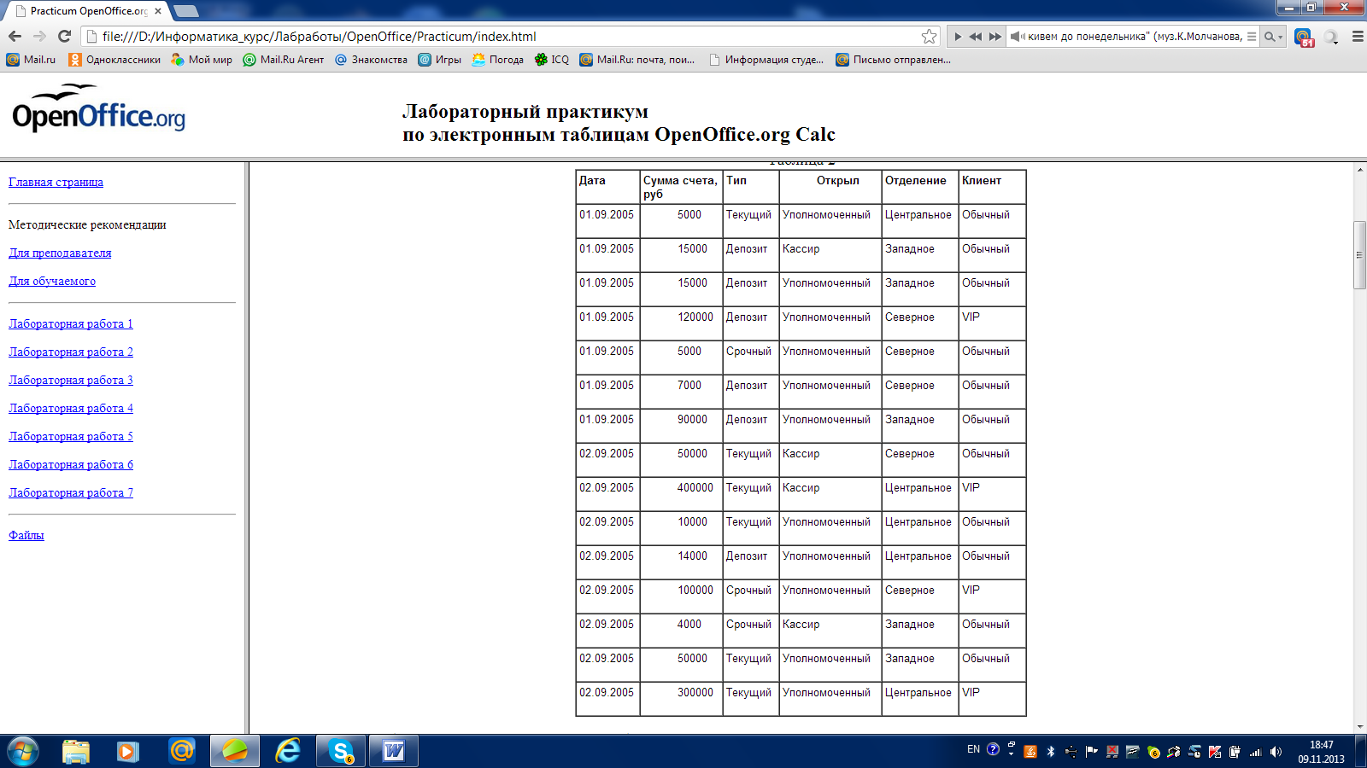Click the browser forward arrow

pos(39,36)
